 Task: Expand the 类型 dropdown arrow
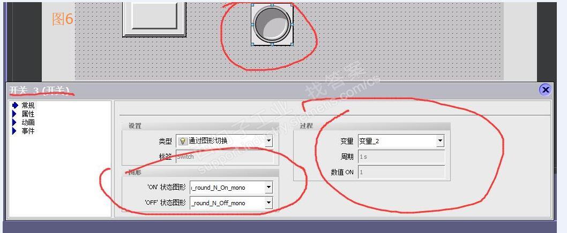point(268,141)
